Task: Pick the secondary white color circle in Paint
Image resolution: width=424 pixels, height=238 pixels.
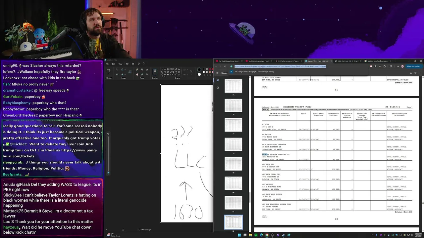Action: pos(199,74)
